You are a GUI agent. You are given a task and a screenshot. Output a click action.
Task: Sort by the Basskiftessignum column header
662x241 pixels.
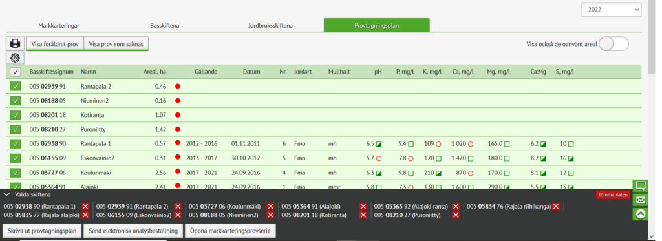(x=52, y=72)
